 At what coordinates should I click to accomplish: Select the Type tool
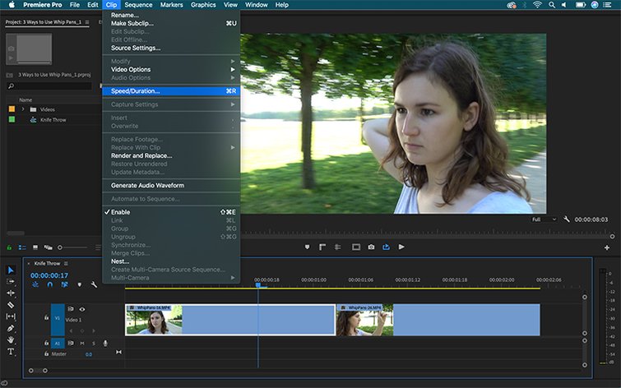11,351
